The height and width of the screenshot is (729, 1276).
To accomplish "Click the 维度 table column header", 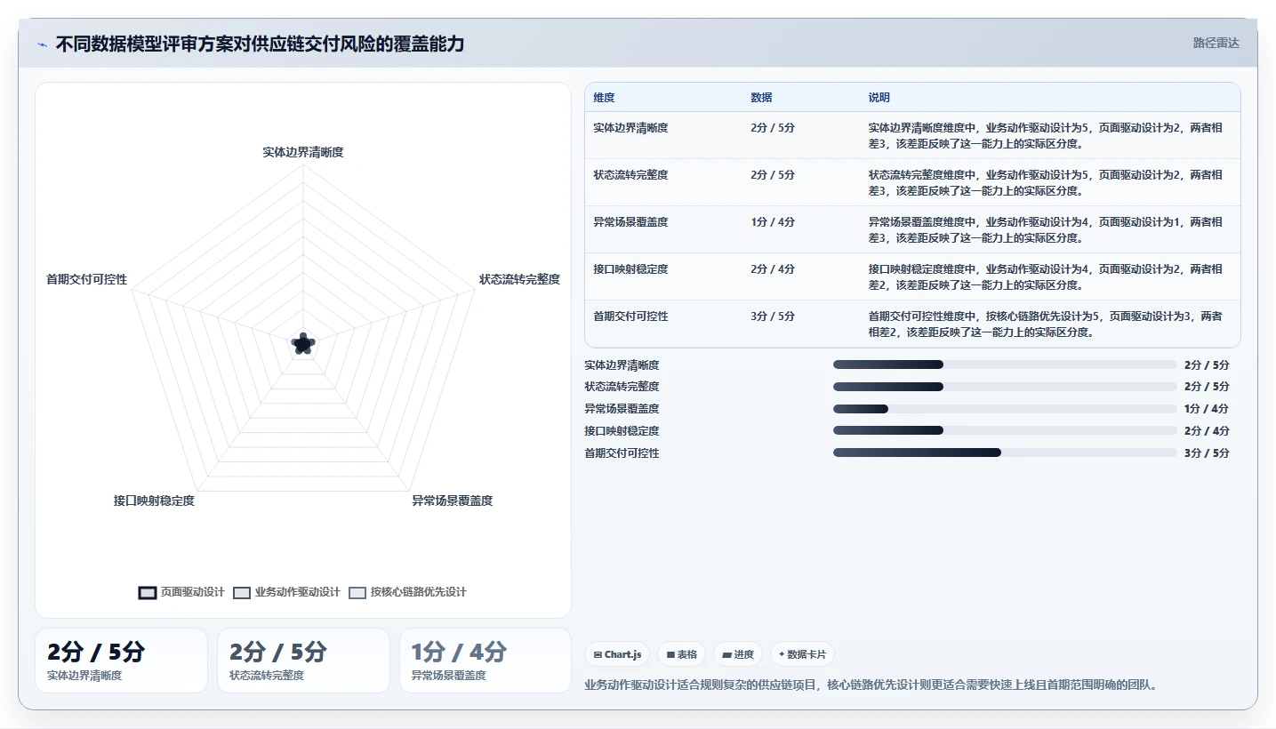I will tap(604, 98).
